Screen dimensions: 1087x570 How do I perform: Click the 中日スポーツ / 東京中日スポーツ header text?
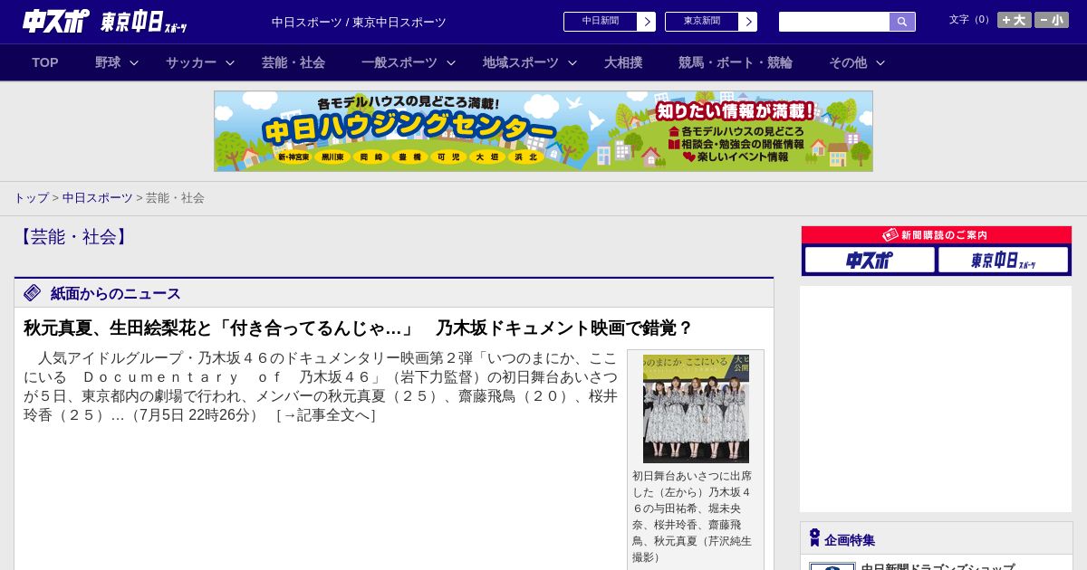359,22
